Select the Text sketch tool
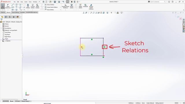The width and height of the screenshot is (185, 104). pos(24,7)
